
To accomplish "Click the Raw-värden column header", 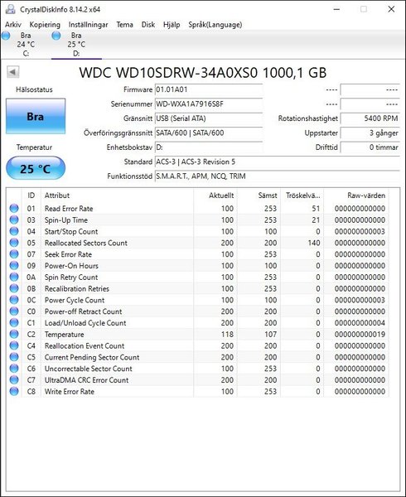I will (x=356, y=195).
